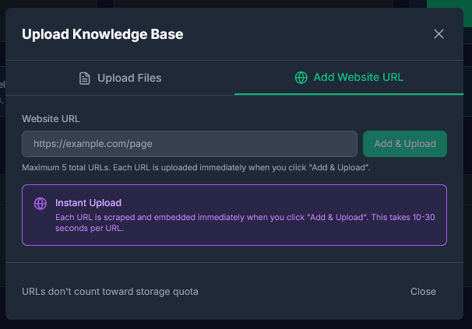
Task: Click the document icon on Upload Files tab
Action: tap(85, 78)
